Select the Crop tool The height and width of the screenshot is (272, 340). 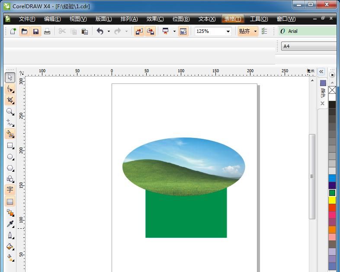10,100
